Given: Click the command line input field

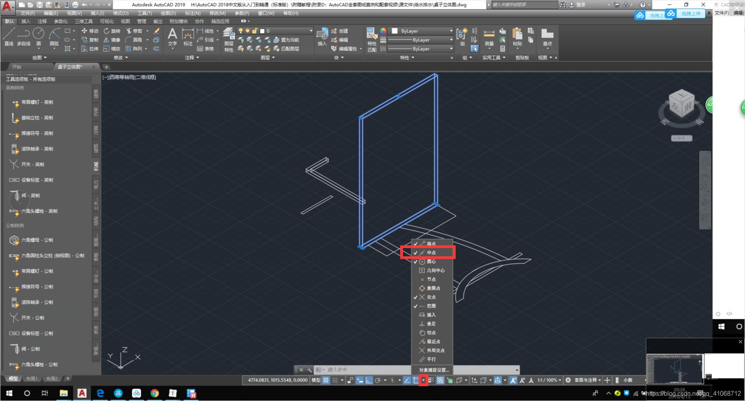Looking at the screenshot, I should (x=419, y=369).
